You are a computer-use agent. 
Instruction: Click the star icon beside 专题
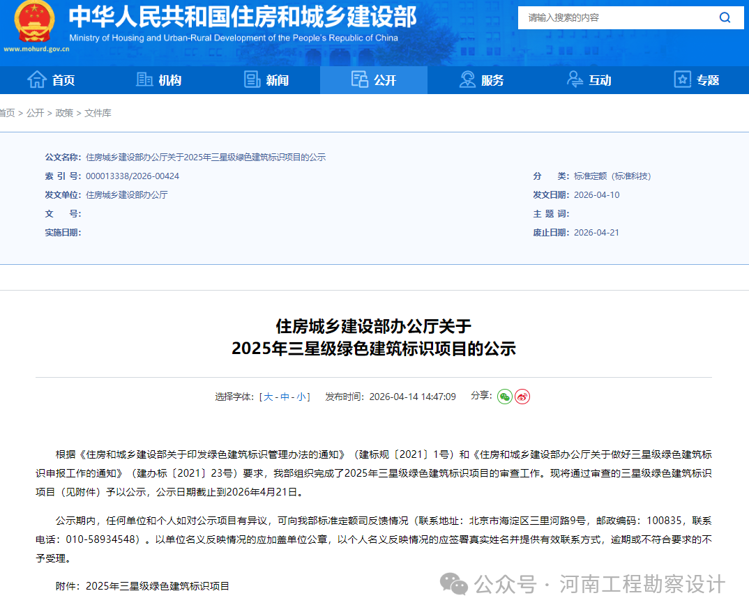tap(681, 79)
